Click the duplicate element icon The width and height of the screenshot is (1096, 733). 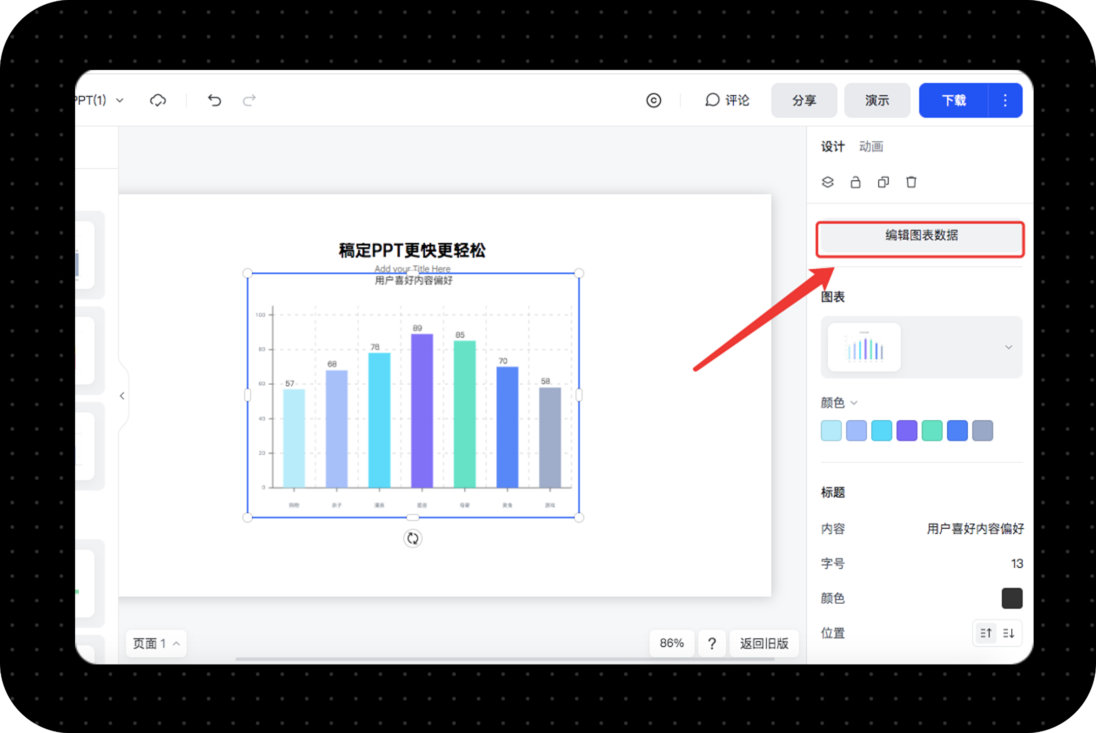pos(883,182)
